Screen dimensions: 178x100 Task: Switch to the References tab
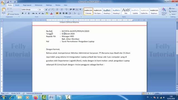coord(39,5)
